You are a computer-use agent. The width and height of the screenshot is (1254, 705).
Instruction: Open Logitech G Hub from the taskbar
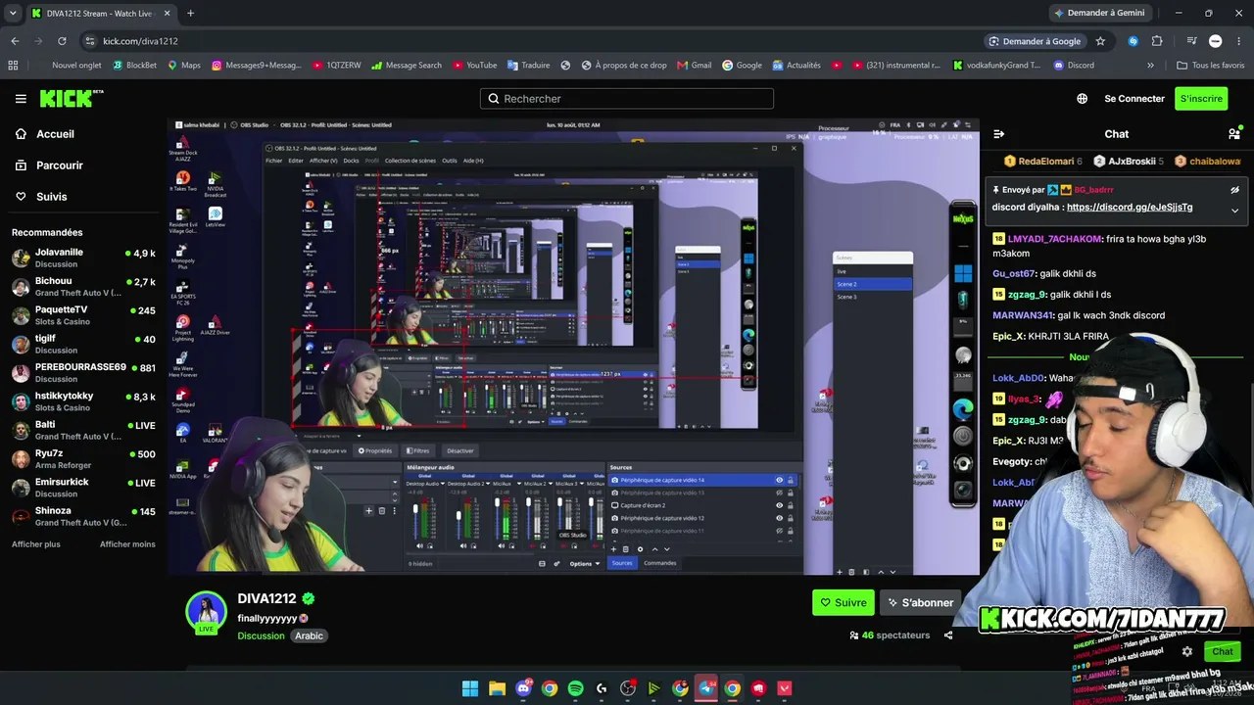[x=602, y=688]
